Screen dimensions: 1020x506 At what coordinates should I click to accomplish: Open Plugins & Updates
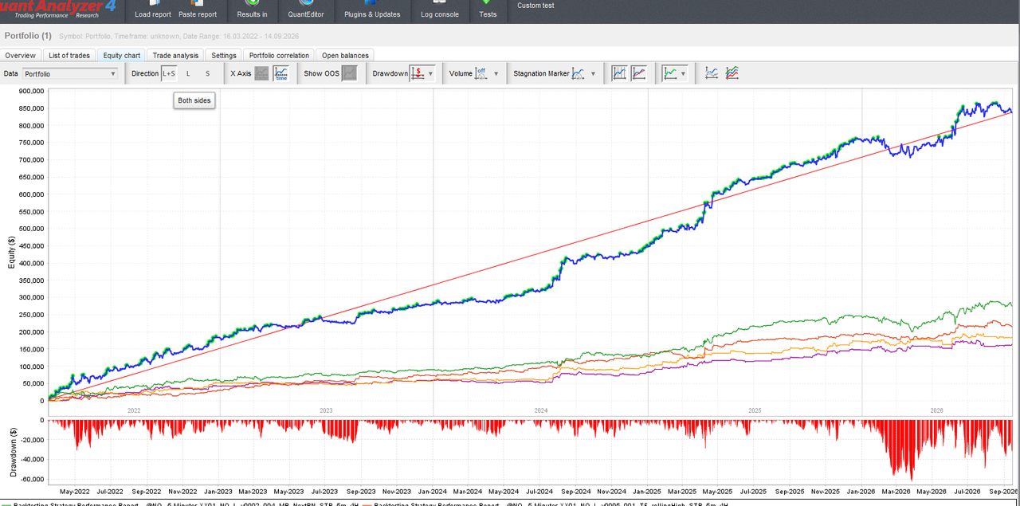(372, 10)
